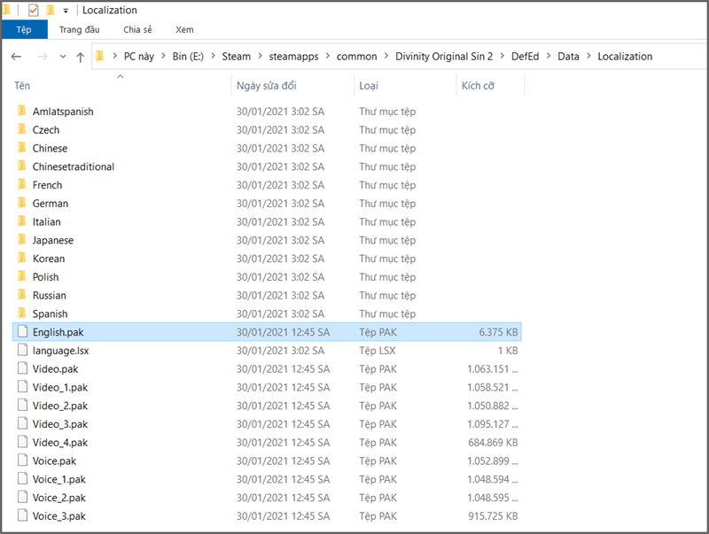The height and width of the screenshot is (534, 709).
Task: Click the English.pak file icon
Action: (22, 331)
